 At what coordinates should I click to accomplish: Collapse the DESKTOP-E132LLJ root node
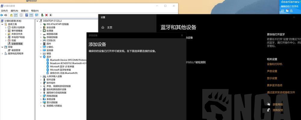click(37, 21)
